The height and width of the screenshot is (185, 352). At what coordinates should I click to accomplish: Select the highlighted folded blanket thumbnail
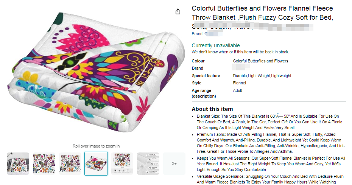coord(96,163)
